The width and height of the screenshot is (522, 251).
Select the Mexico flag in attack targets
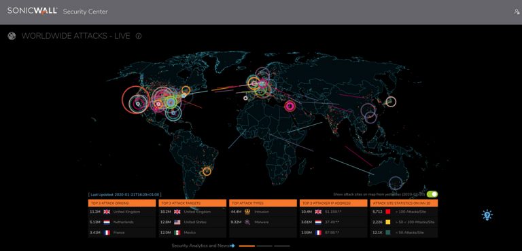pos(177,233)
